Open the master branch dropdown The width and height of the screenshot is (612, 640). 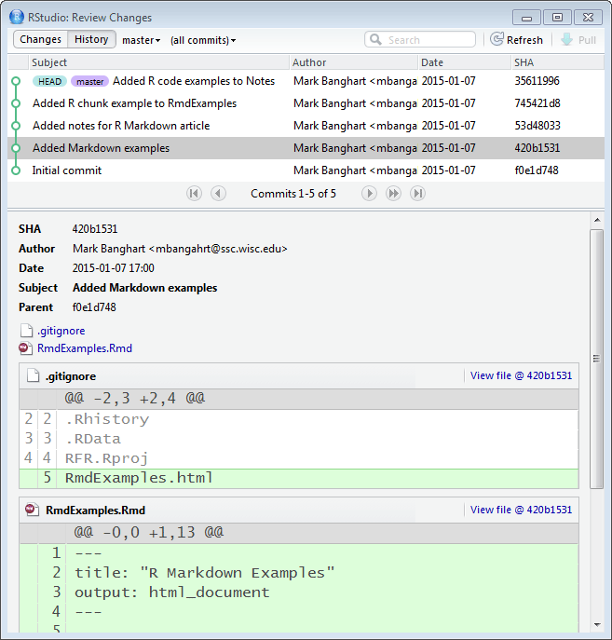pyautogui.click(x=142, y=40)
